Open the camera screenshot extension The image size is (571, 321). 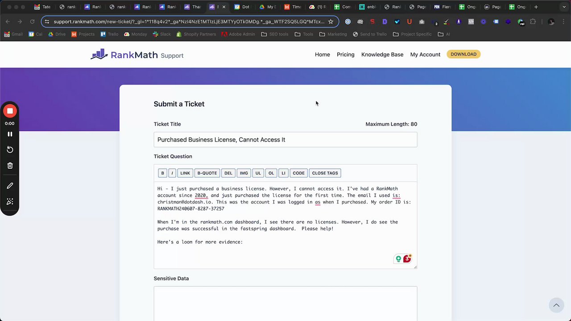(x=422, y=21)
